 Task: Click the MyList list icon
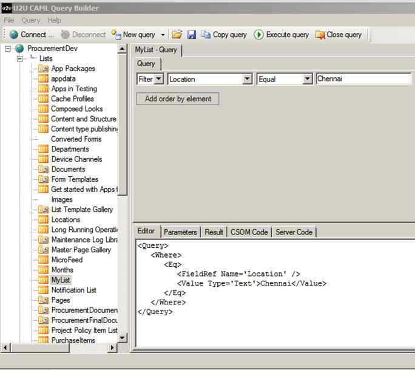44,280
